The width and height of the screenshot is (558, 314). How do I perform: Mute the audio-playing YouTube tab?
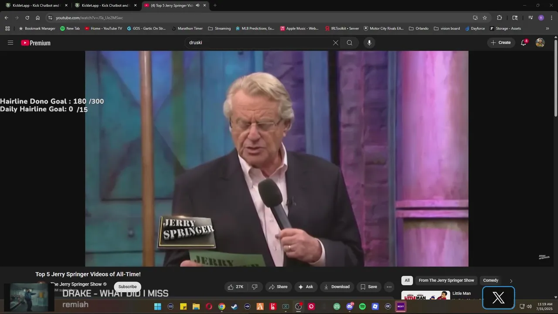(x=197, y=5)
